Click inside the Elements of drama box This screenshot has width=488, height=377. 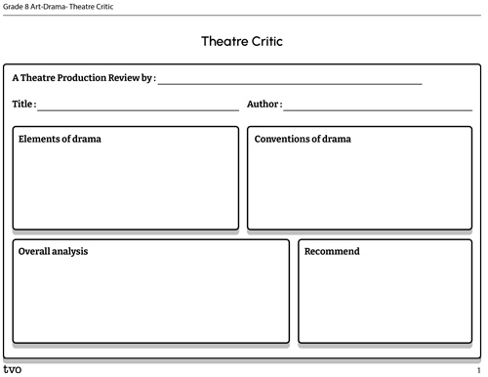pos(126,178)
